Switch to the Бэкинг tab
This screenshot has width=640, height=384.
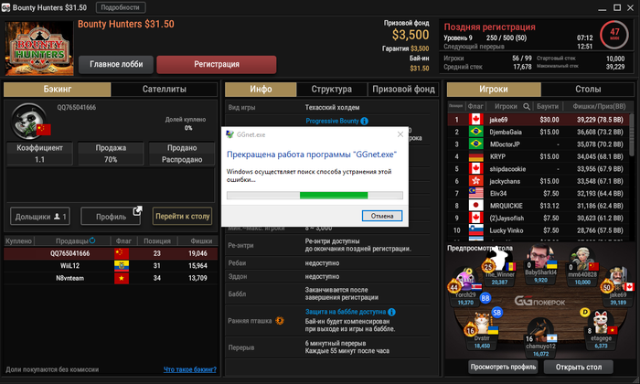point(57,89)
